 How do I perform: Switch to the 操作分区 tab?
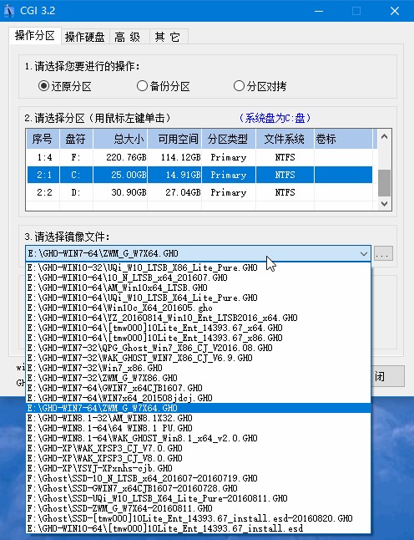pyautogui.click(x=35, y=35)
